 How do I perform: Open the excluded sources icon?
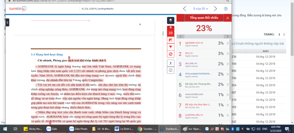[171, 53]
